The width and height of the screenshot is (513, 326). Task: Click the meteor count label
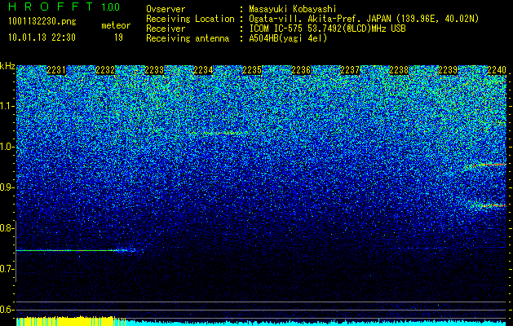pyautogui.click(x=116, y=25)
